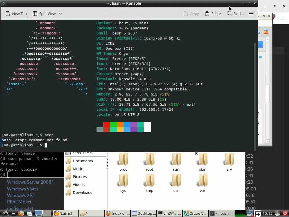289x217 pixels.
Task: Expand the Split View dropdown arrow
Action: pyautogui.click(x=60, y=14)
